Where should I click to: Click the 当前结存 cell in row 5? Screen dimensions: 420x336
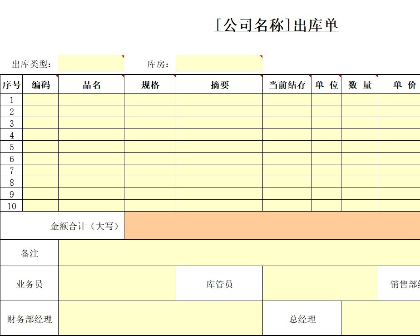pyautogui.click(x=286, y=147)
